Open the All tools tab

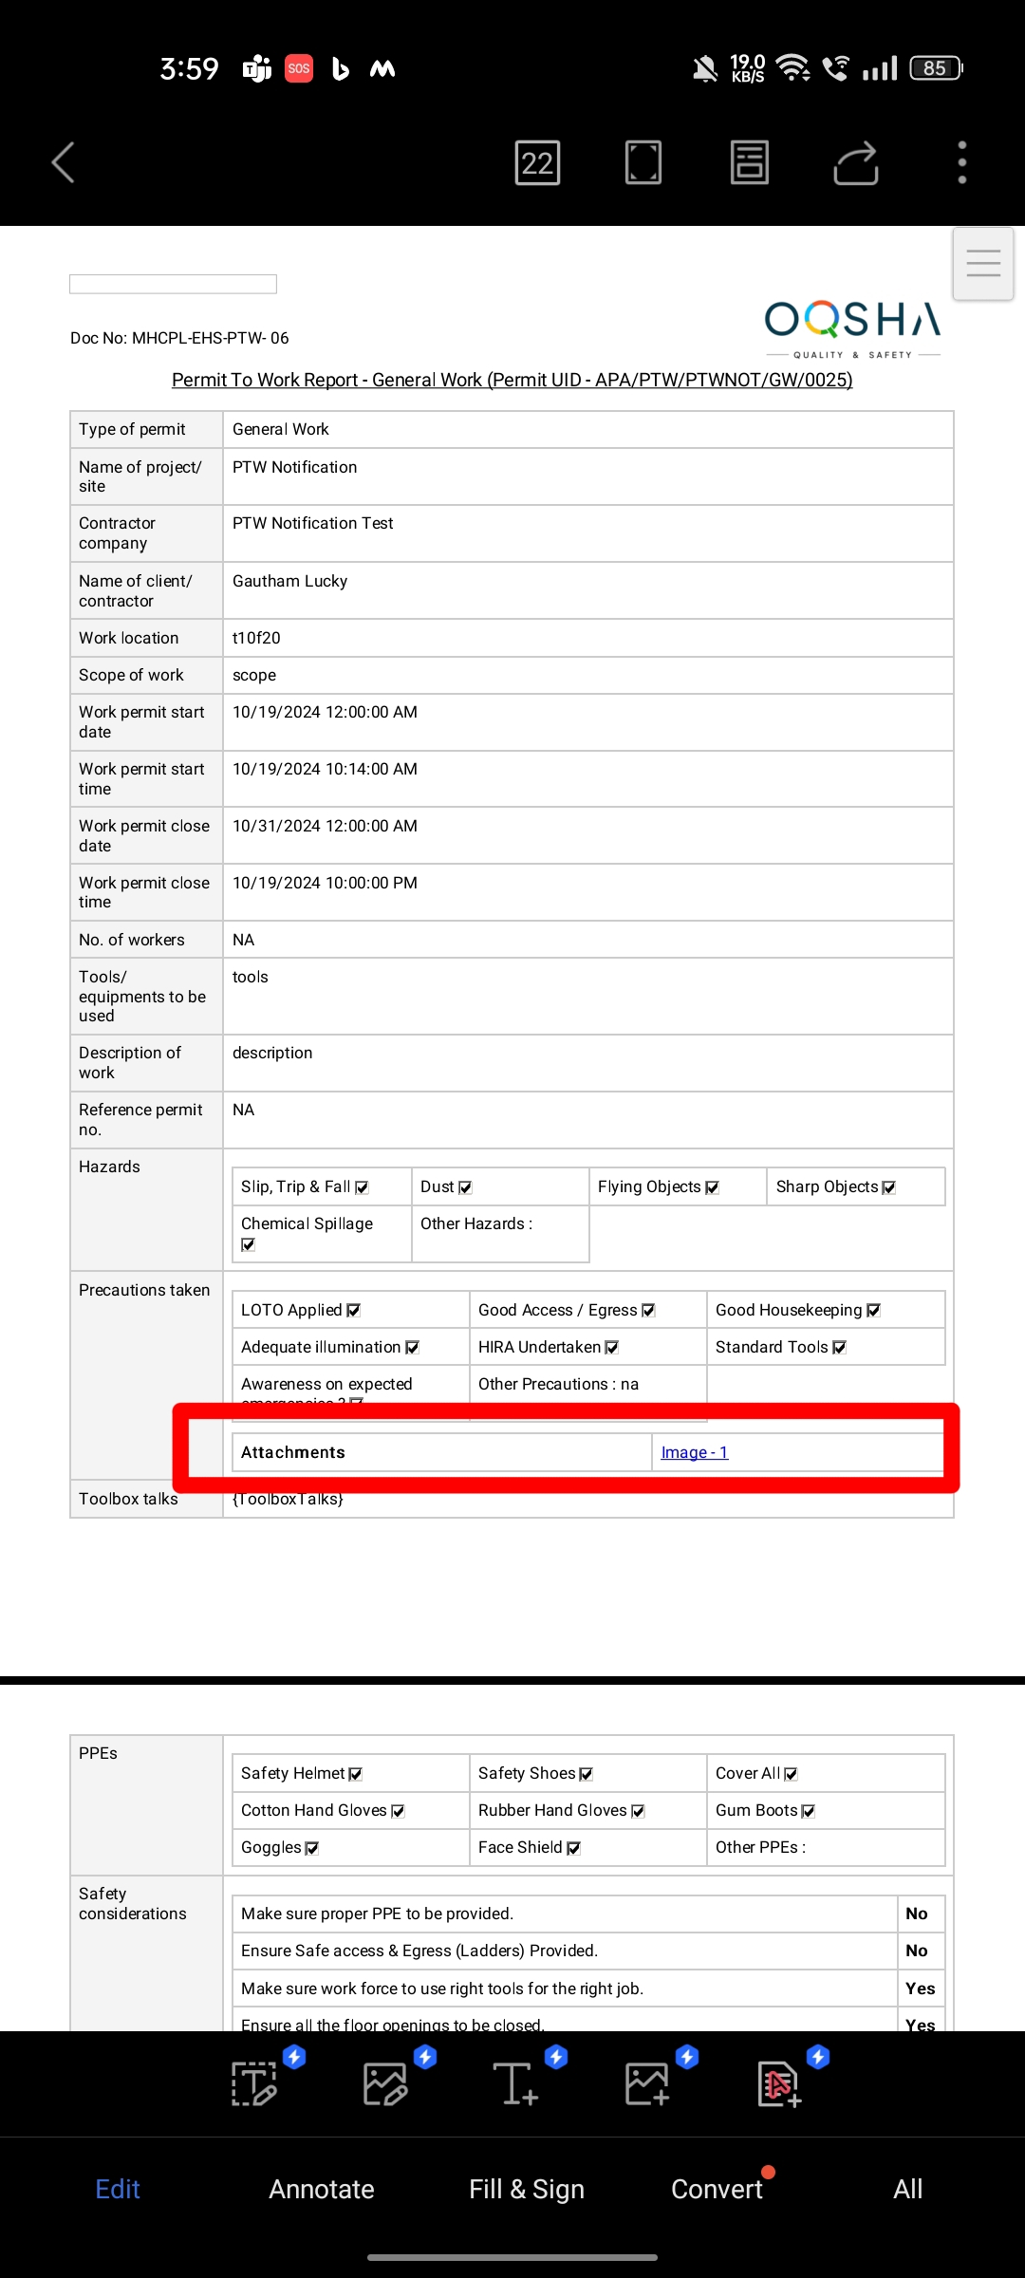[x=907, y=2189]
